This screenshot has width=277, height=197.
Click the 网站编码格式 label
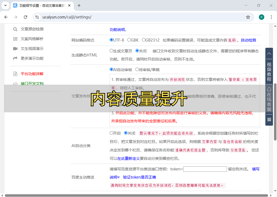point(83,40)
